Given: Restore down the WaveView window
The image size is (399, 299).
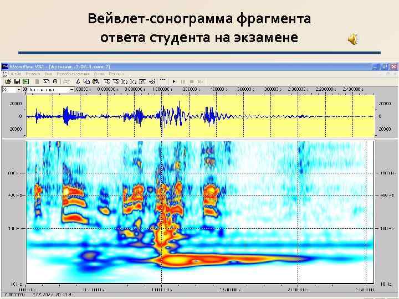Looking at the screenshot, I should pos(385,66).
